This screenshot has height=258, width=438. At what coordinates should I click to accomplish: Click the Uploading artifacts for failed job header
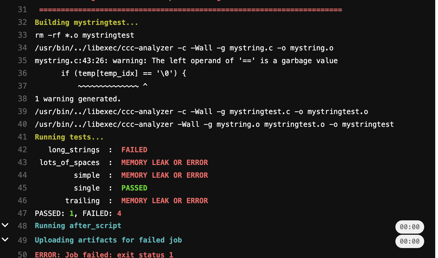pos(108,240)
